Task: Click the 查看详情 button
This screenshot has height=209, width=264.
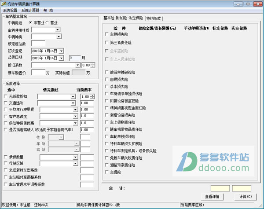Action: 212,197
